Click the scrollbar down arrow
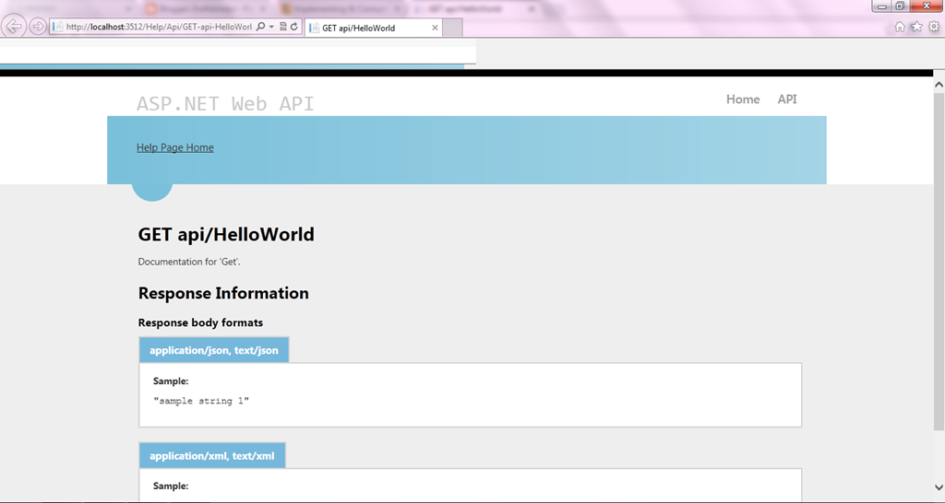Image resolution: width=945 pixels, height=503 pixels. coord(939,487)
